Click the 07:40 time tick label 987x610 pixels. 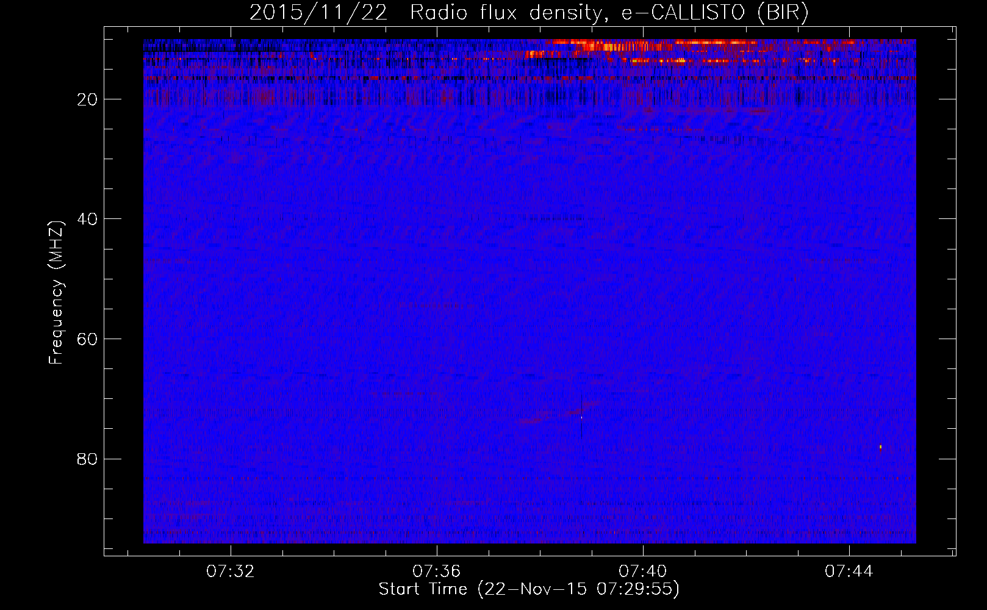[x=642, y=572]
